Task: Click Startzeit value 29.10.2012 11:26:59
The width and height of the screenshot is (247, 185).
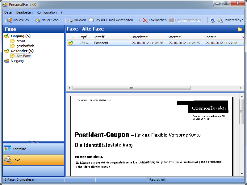Action: pos(184,43)
